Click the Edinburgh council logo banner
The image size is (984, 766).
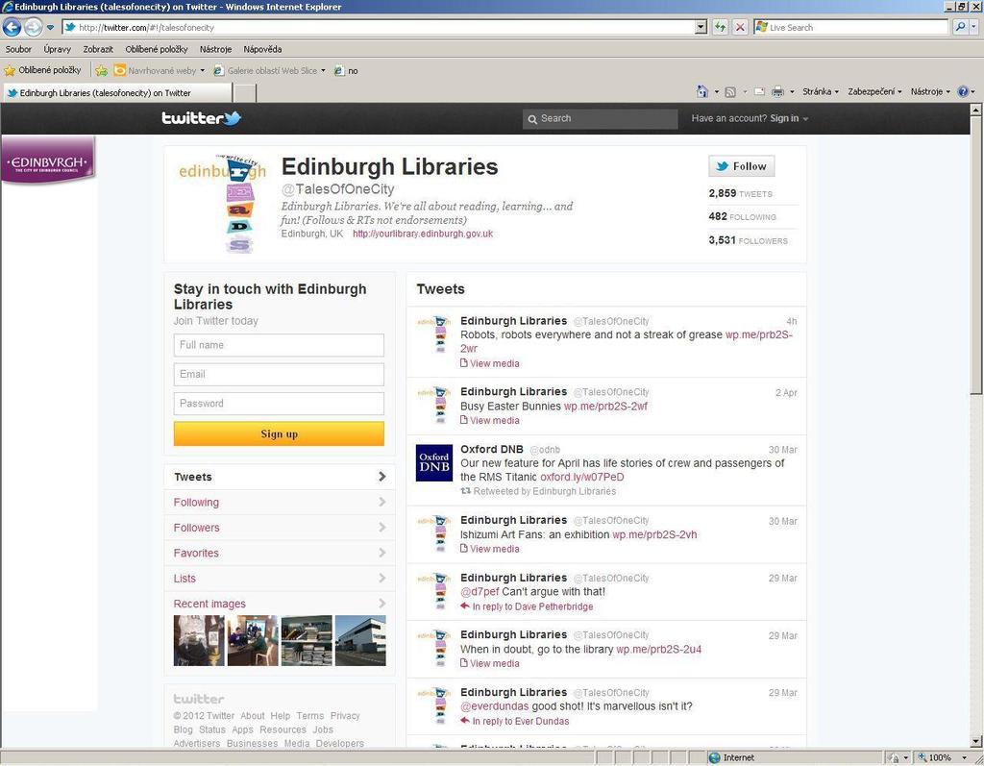pyautogui.click(x=48, y=161)
